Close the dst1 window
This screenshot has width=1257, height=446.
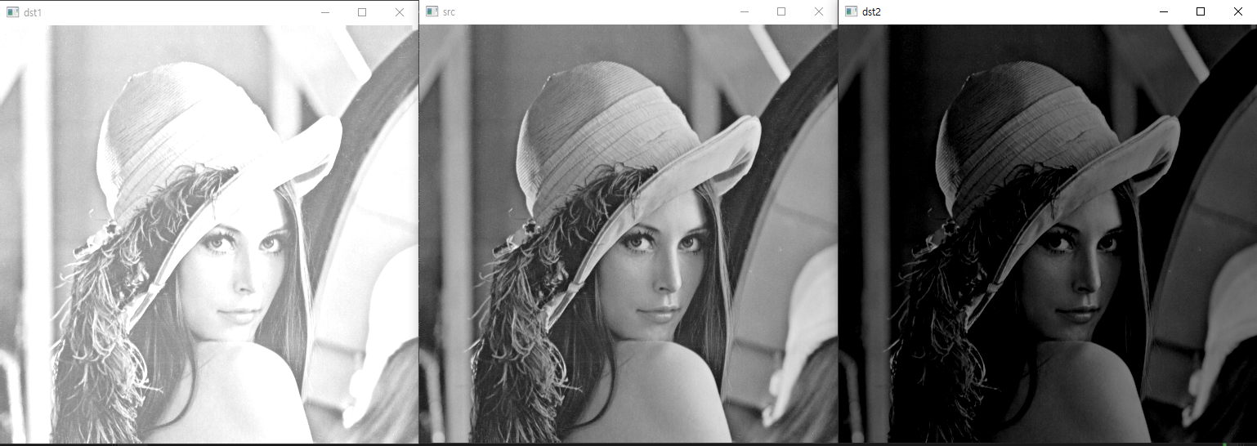pyautogui.click(x=400, y=12)
